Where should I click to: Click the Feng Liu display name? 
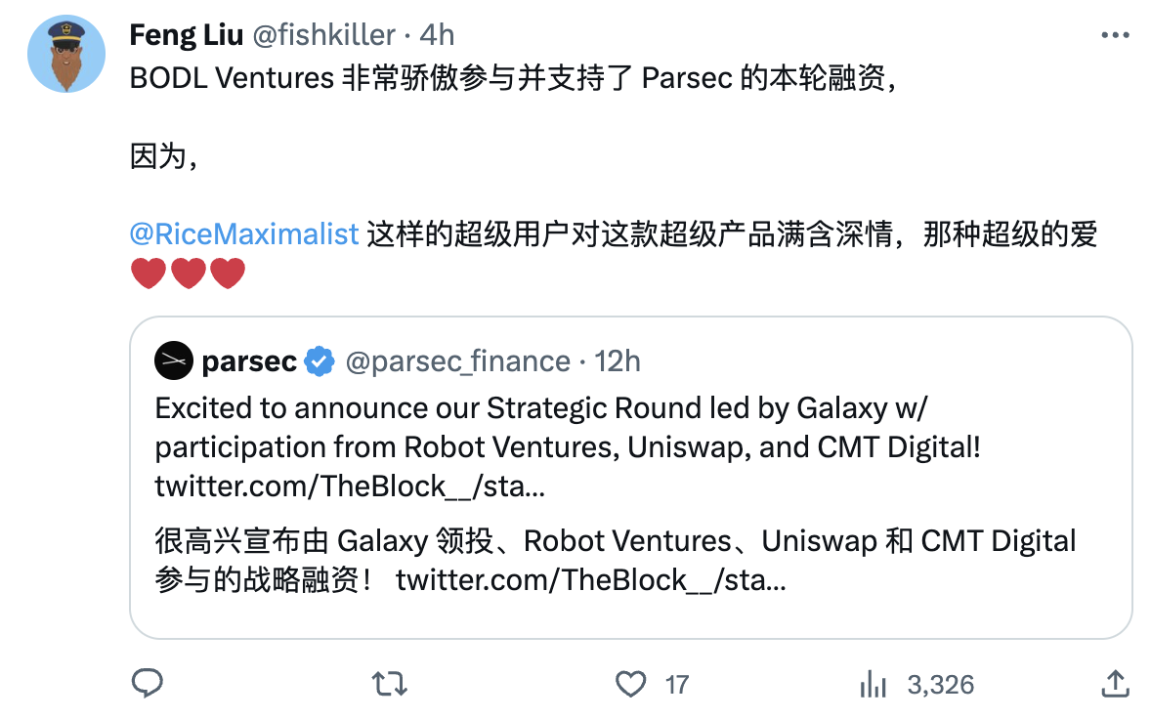click(x=187, y=35)
